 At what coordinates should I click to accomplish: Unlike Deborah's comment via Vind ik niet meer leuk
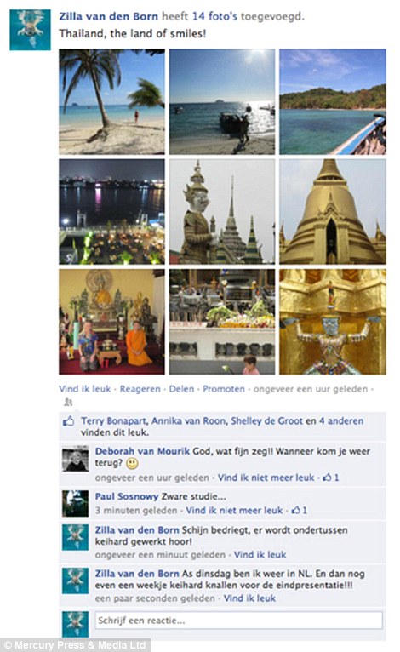pos(266,478)
